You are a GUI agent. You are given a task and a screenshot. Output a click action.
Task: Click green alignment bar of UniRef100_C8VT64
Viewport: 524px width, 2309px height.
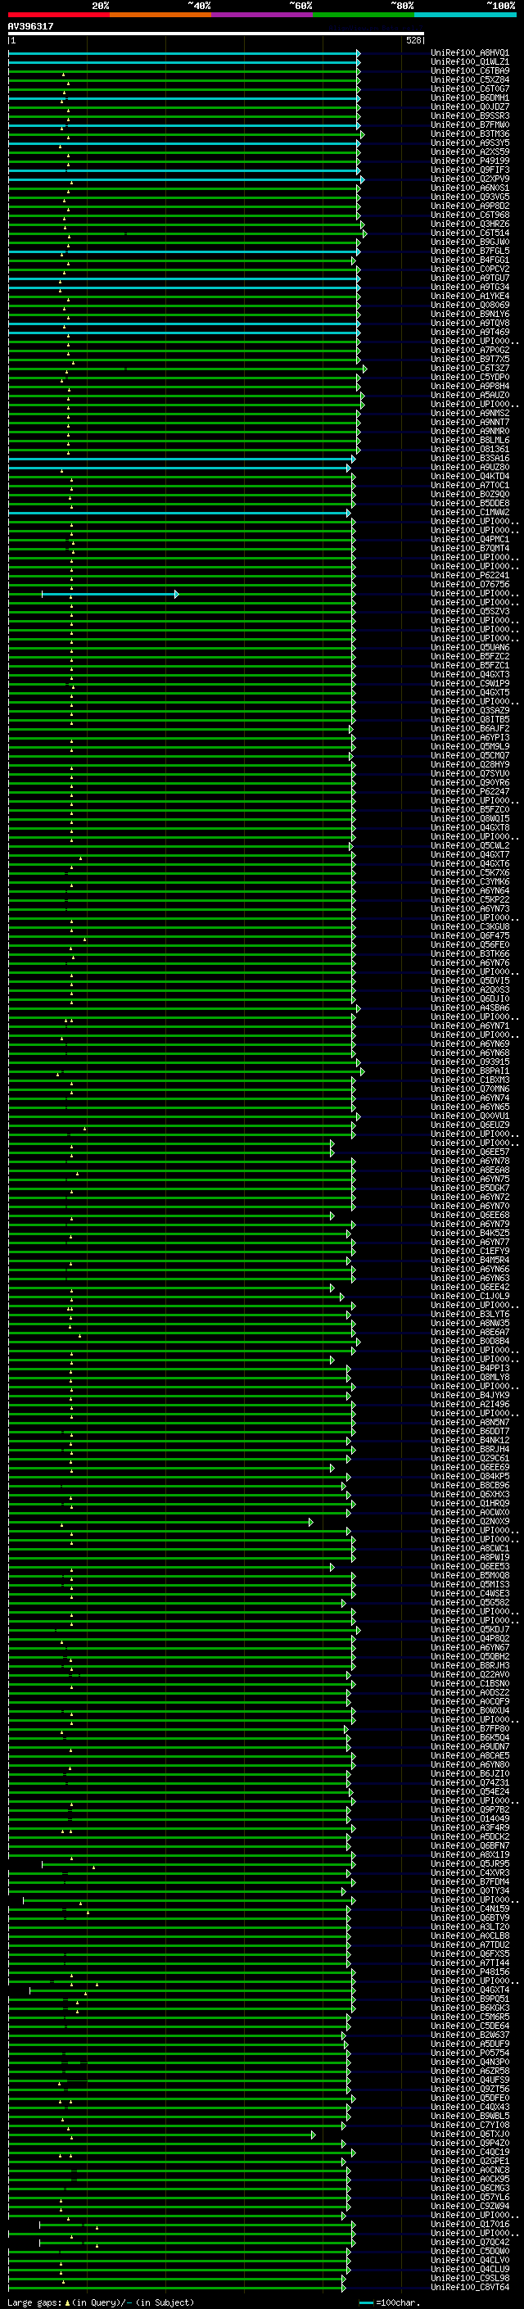pos(177,2289)
